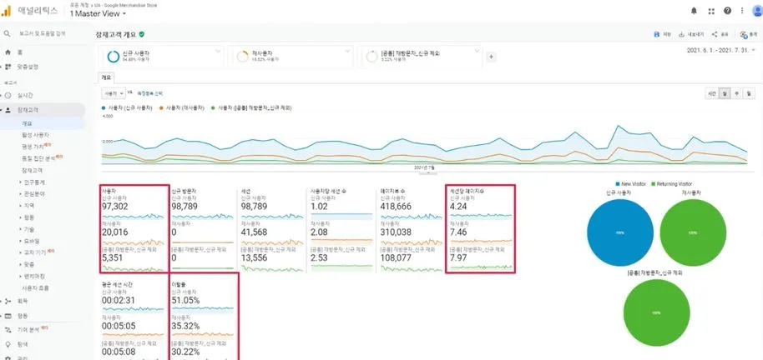Viewport: 763px width, 360px height.
Task: Click the 재사용자 segment ring icon
Action: (242, 57)
